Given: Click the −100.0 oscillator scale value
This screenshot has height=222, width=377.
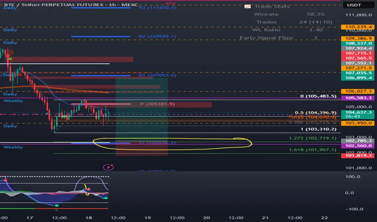Looking at the screenshot, I should coord(354,209).
